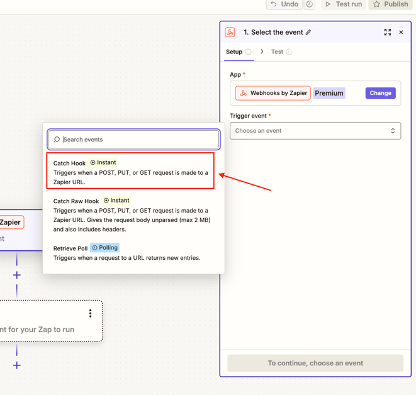Publish the Zap
The height and width of the screenshot is (395, 416).
point(391,4)
